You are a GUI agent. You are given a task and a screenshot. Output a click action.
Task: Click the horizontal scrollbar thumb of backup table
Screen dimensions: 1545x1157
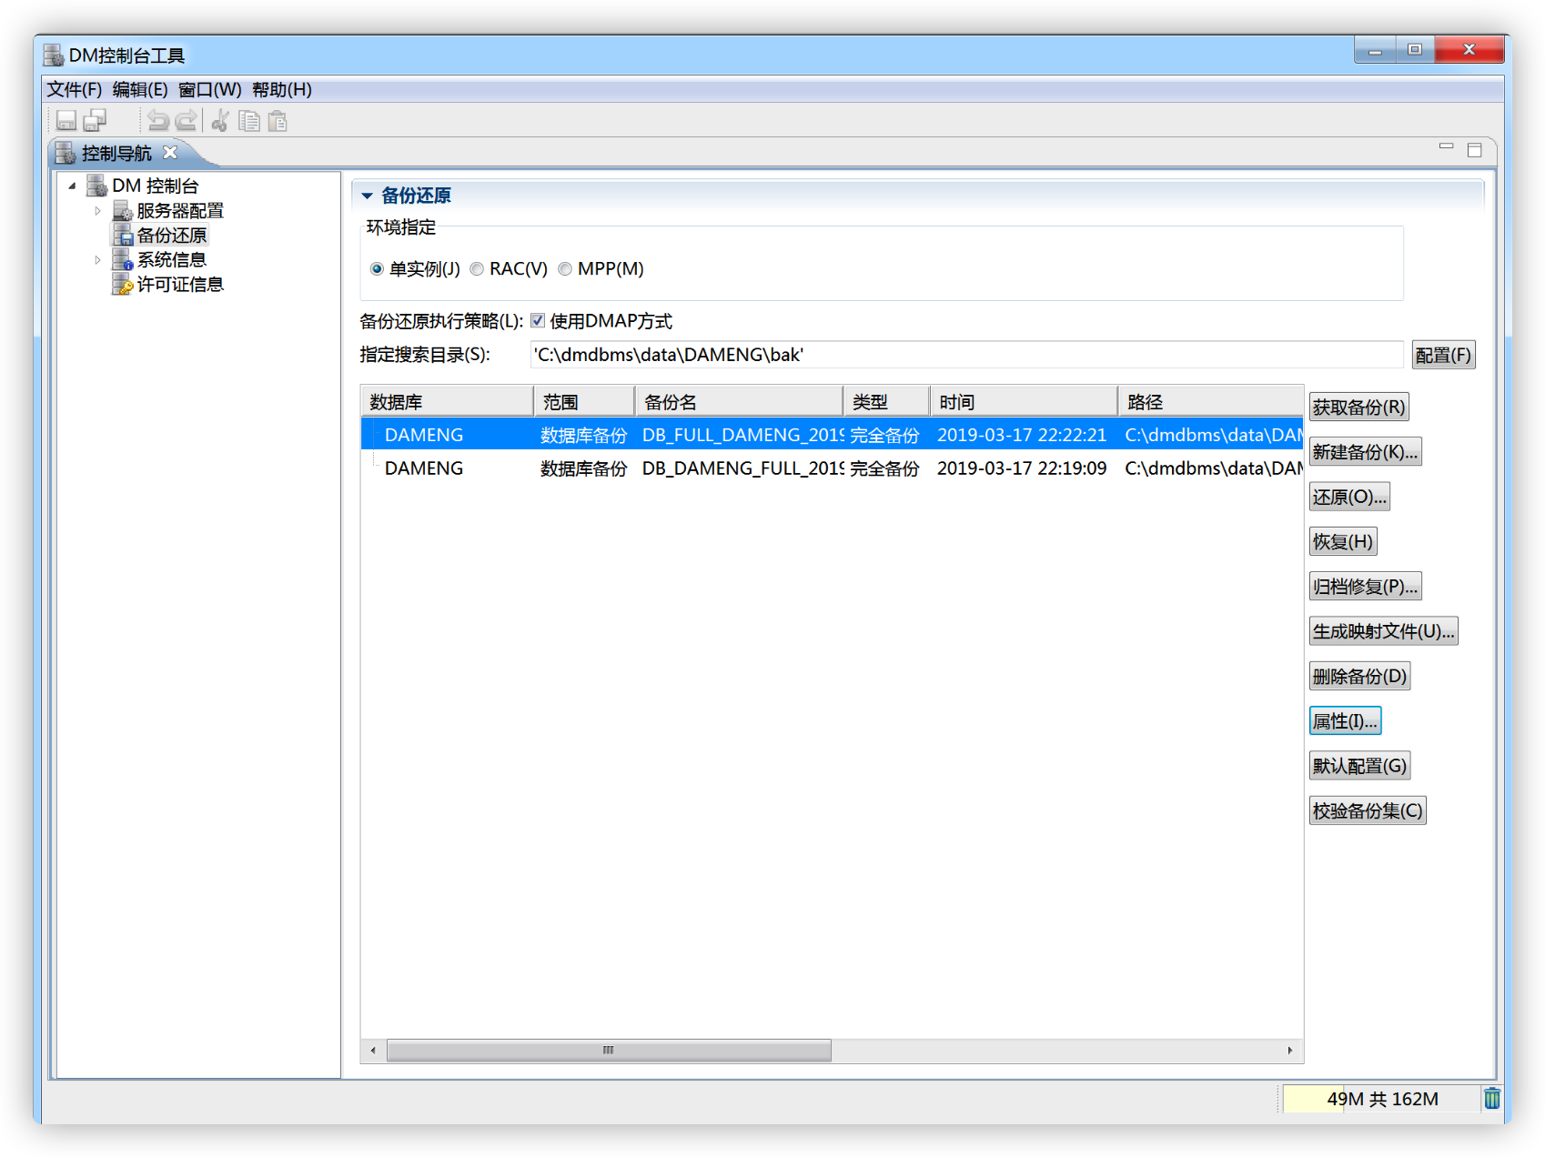tap(609, 1050)
